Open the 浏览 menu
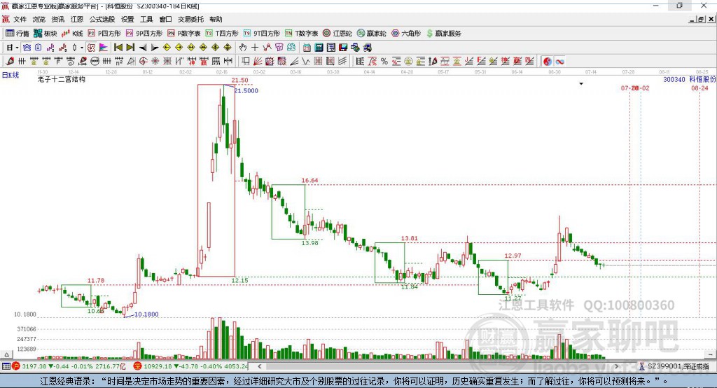The height and width of the screenshot is (388, 717). pyautogui.click(x=39, y=19)
